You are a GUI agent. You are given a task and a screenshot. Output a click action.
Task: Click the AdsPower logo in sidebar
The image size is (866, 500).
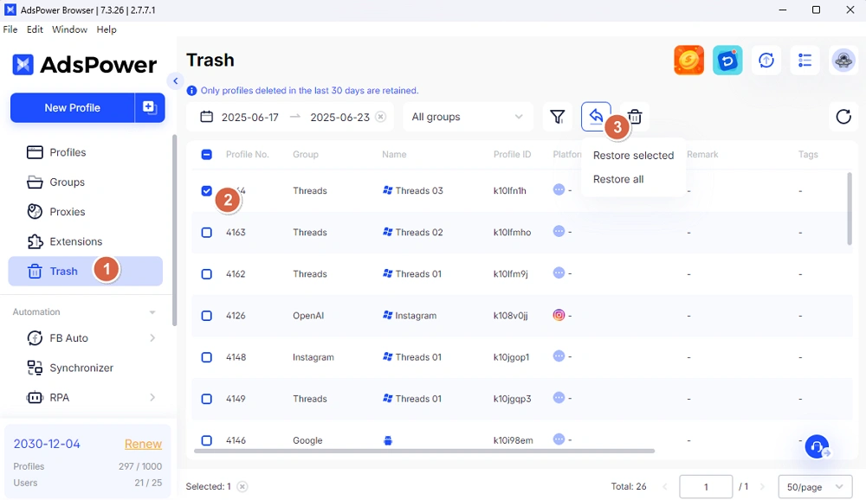pyautogui.click(x=85, y=65)
